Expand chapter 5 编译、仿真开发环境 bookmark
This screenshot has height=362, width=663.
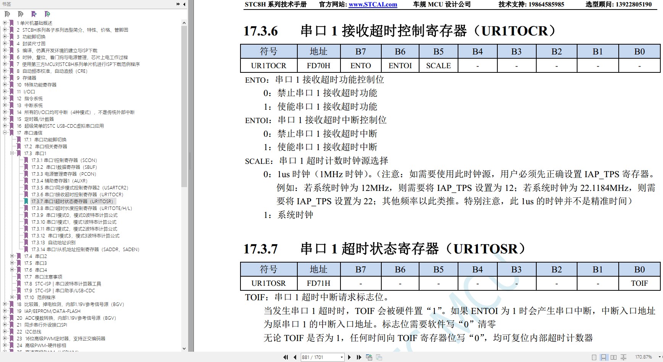(5, 50)
